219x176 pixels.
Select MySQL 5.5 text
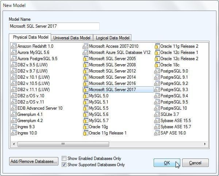[99, 108]
